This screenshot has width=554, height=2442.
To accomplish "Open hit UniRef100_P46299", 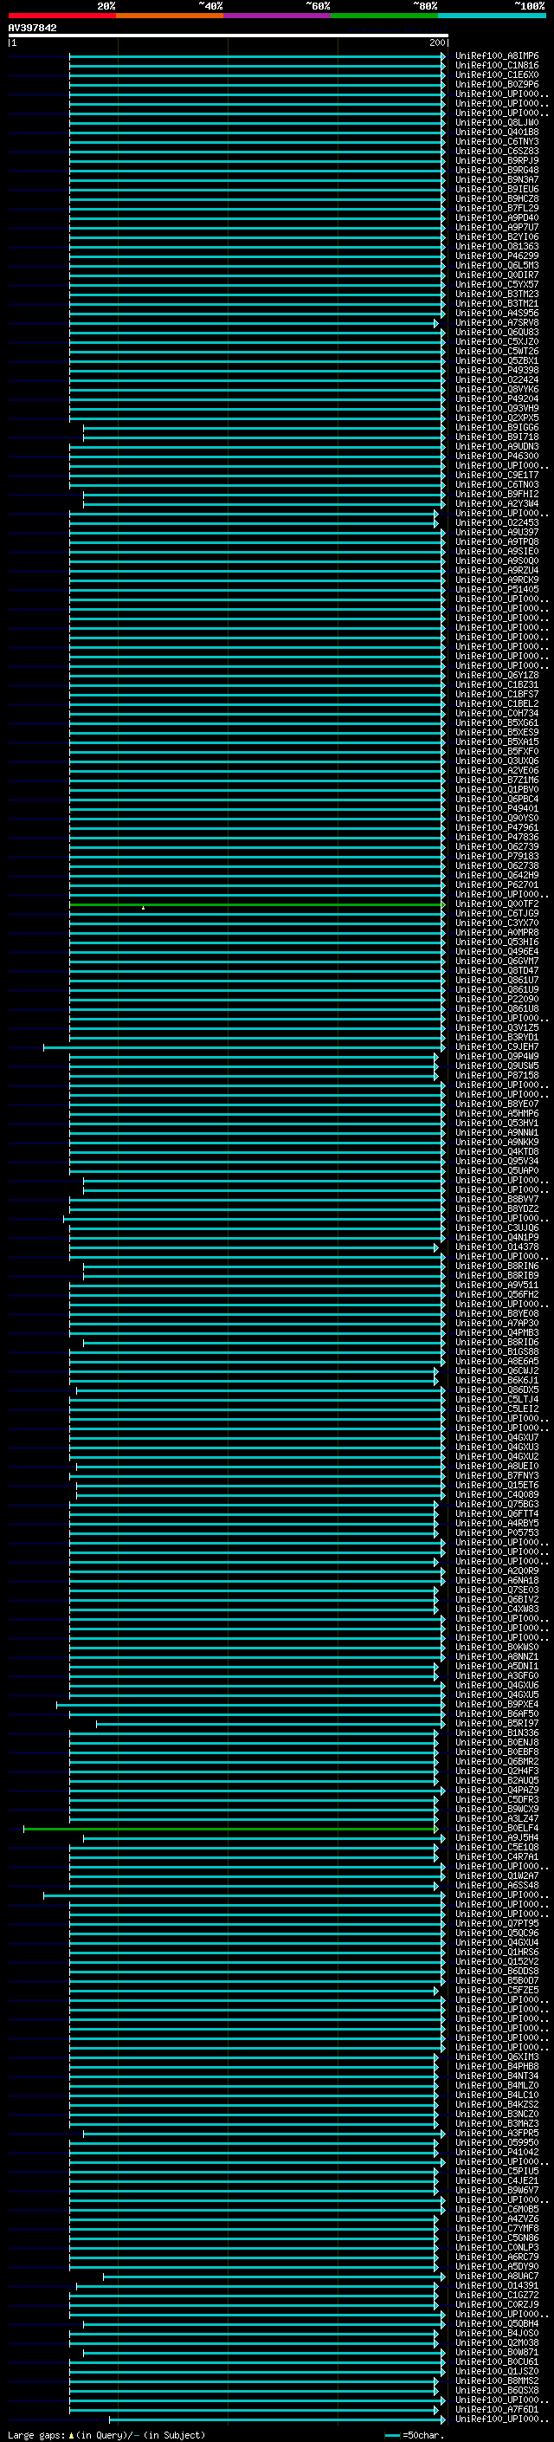I will (497, 256).
